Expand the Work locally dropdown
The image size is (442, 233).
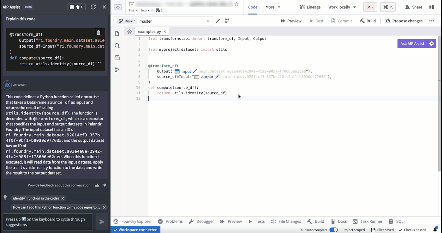click(342, 7)
